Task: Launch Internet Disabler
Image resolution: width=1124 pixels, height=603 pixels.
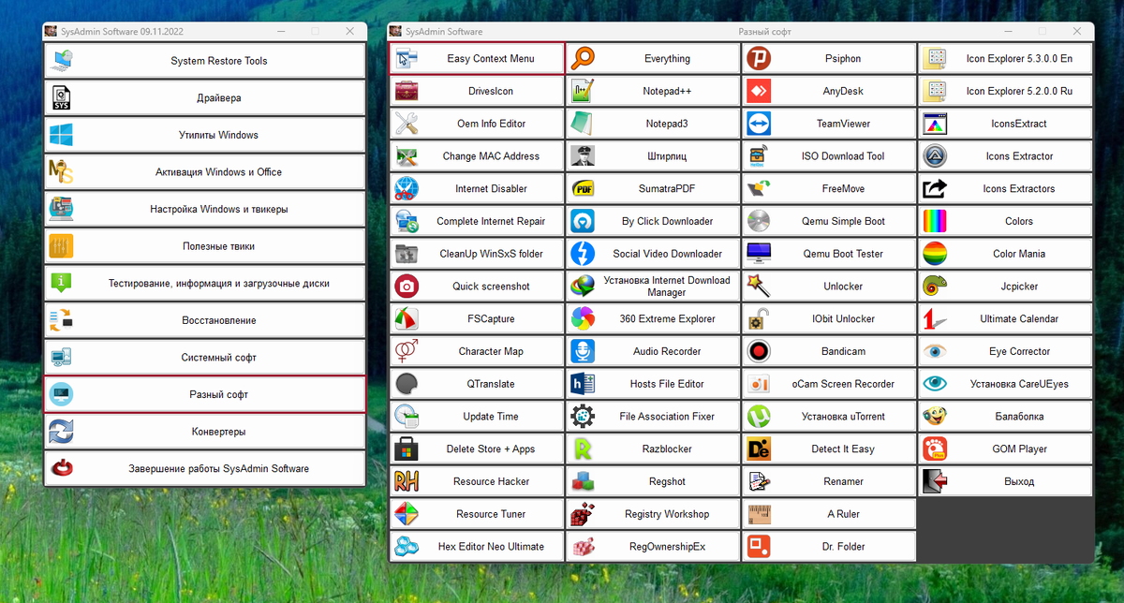Action: 477,188
